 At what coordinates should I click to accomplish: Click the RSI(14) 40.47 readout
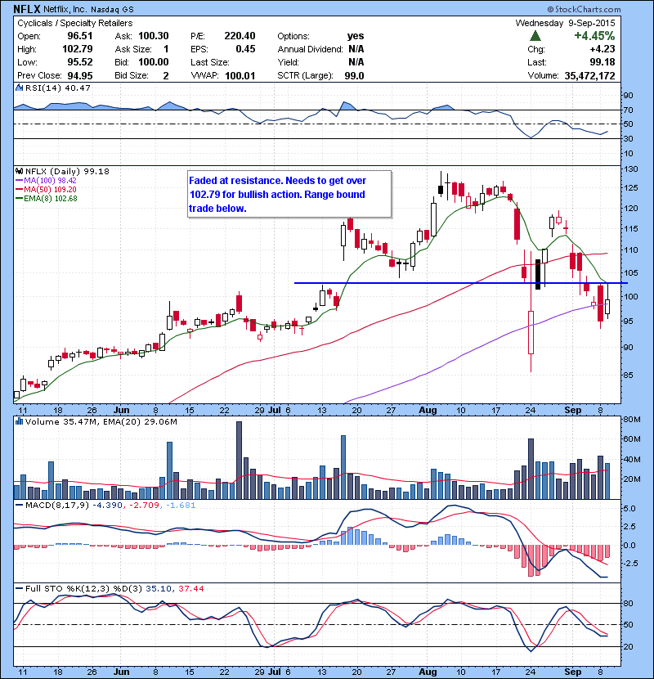(x=58, y=88)
